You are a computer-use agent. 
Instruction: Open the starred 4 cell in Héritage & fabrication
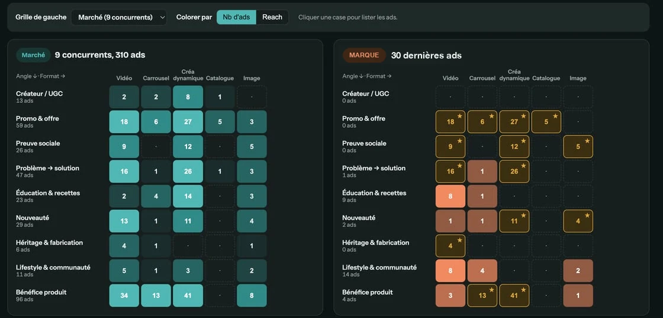[450, 246]
